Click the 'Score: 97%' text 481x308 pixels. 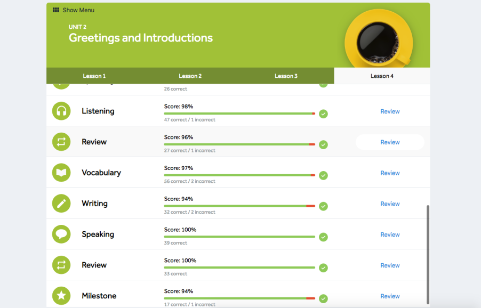click(x=179, y=168)
